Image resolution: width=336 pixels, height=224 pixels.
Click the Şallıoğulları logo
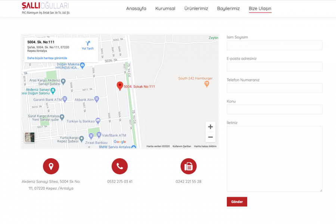46,8
